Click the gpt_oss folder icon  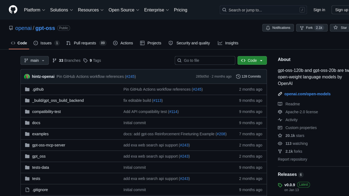pos(27,156)
